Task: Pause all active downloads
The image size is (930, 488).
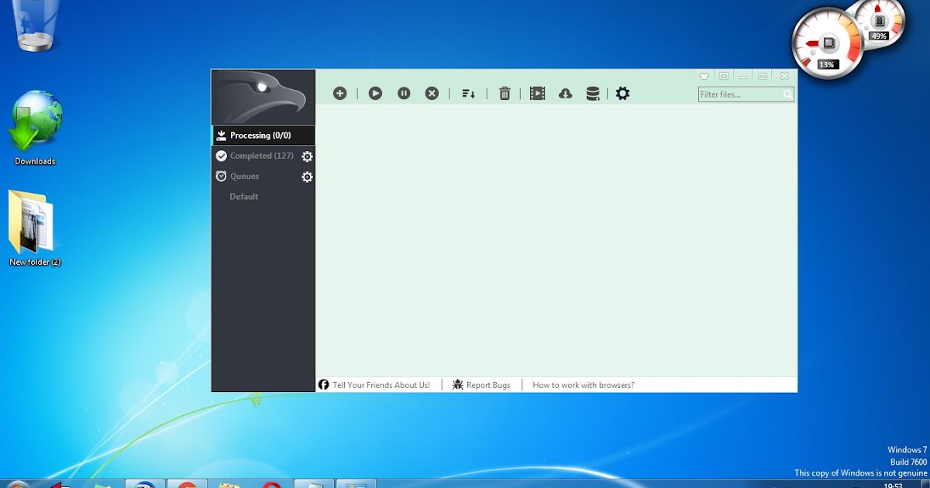Action: coord(404,92)
